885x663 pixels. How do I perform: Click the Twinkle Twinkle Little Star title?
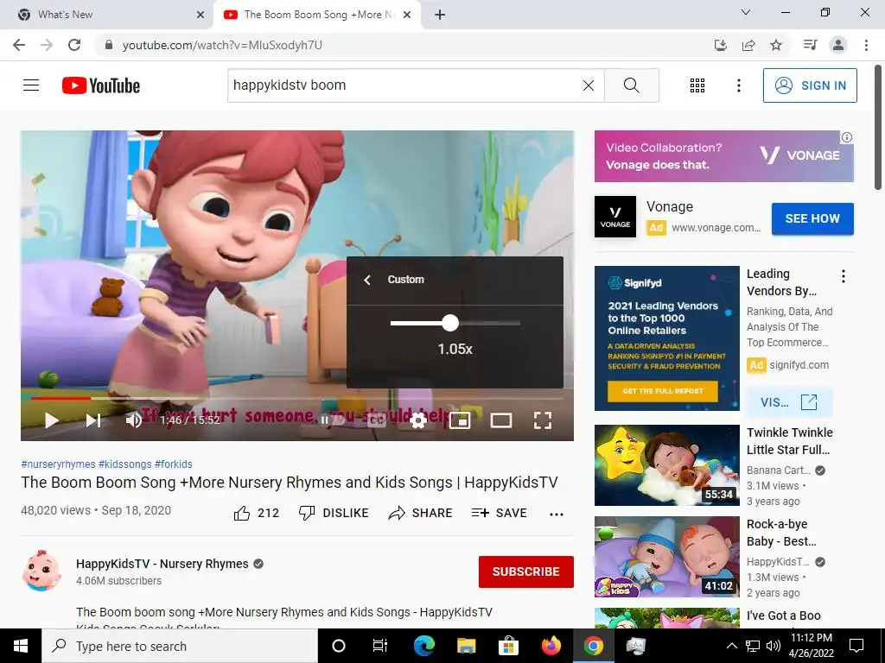click(790, 441)
